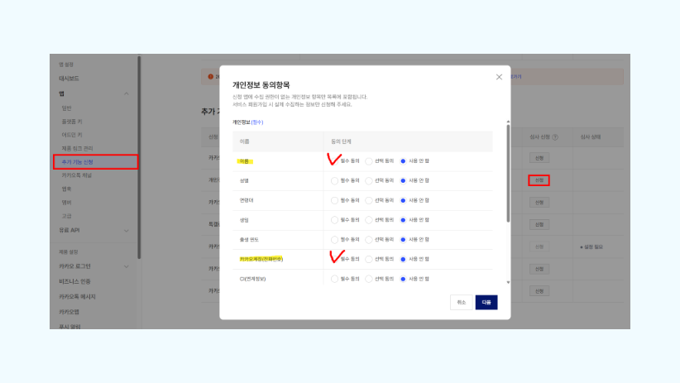This screenshot has width=680, height=383.
Task: Select 선택 동의 for 성별
Action: 369,180
